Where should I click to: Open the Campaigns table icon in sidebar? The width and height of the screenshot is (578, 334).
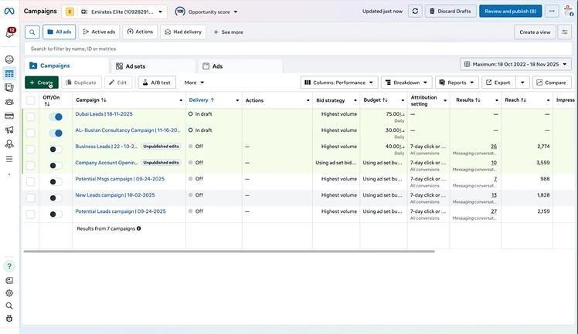tap(9, 74)
